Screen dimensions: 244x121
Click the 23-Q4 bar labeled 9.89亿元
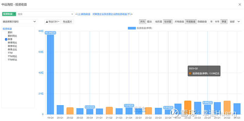click(207, 109)
